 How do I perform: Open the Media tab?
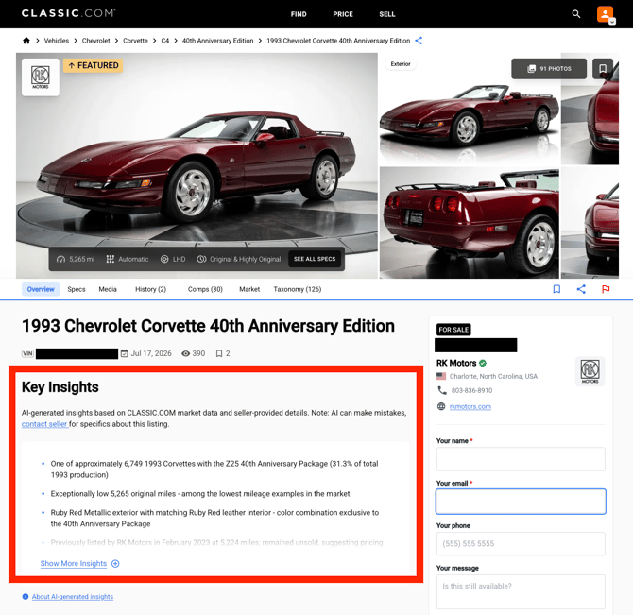108,289
